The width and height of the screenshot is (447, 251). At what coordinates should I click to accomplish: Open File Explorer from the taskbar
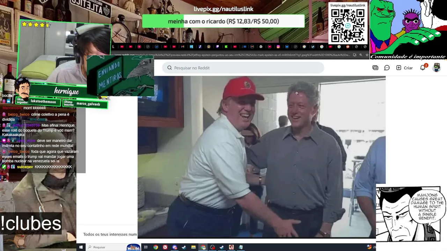click(193, 247)
